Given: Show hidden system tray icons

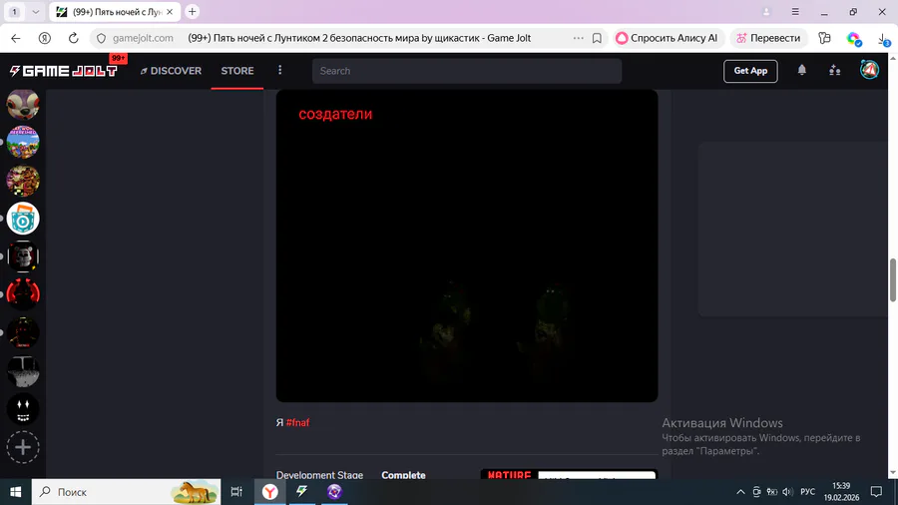Looking at the screenshot, I should point(740,492).
